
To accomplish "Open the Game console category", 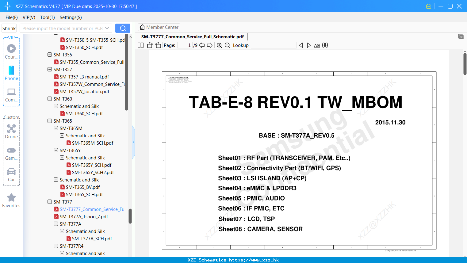I will tap(11, 154).
